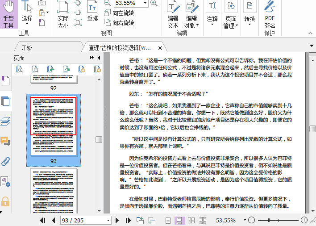
Task: Open the zoom percentage dropdown in the ribbon
Action: pos(145,3)
